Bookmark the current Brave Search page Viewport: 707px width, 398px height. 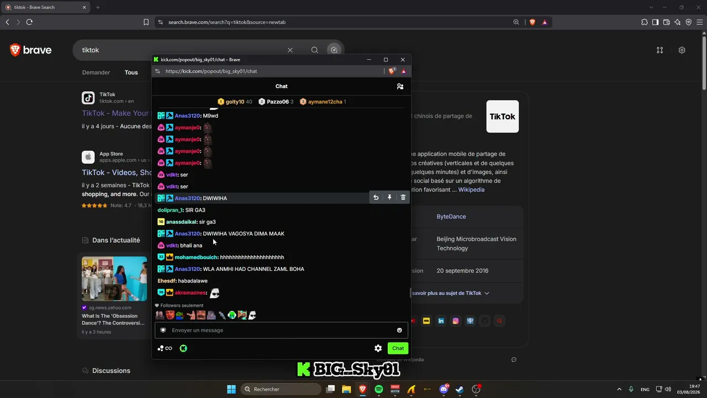(x=146, y=22)
